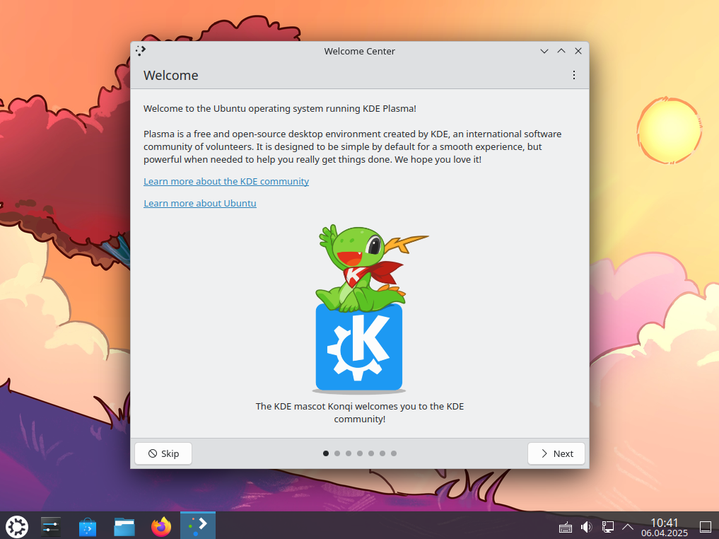
Task: Follow the "Learn more about Ubuntu" link
Action: click(x=200, y=203)
